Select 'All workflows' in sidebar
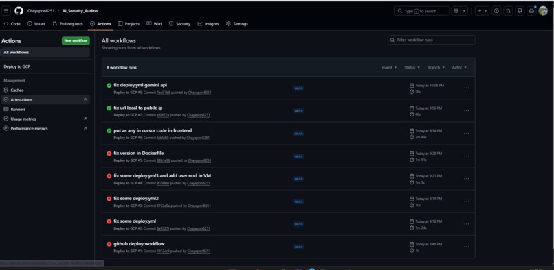Viewport: 554px width, 270px height. (x=45, y=53)
